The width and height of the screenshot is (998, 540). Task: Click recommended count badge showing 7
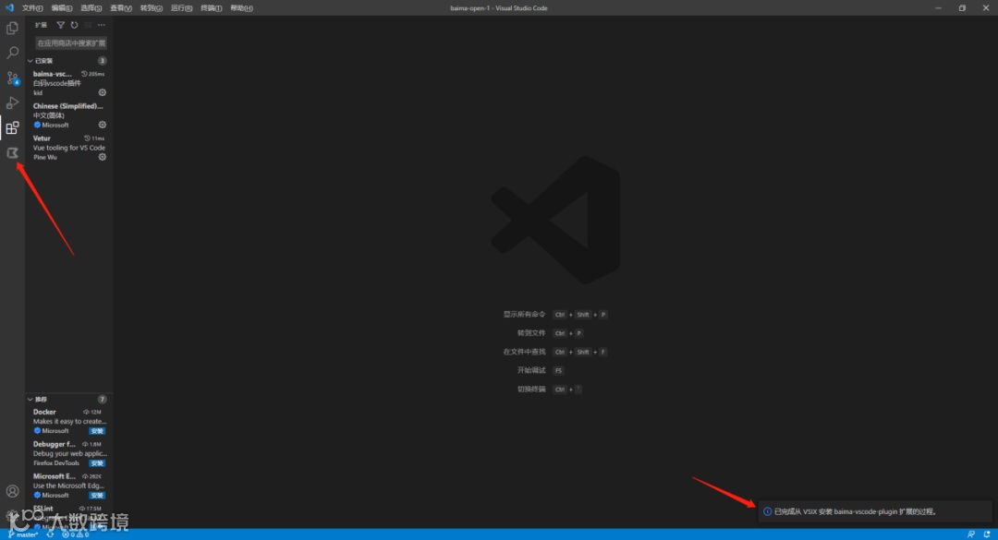tap(102, 400)
